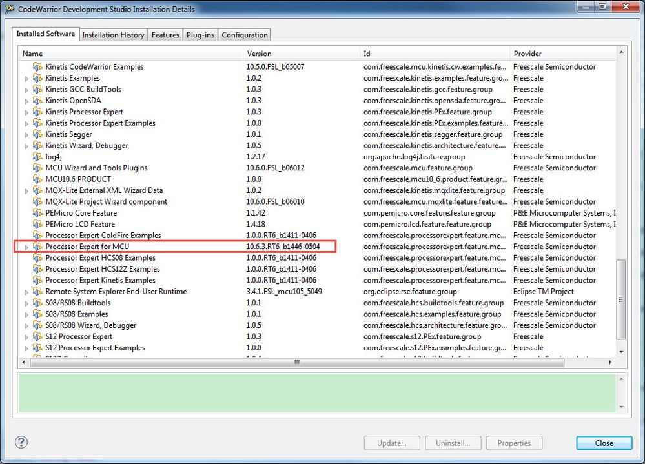Image resolution: width=645 pixels, height=464 pixels.
Task: Click the S08/RS08 Examples feature icon
Action: click(37, 314)
